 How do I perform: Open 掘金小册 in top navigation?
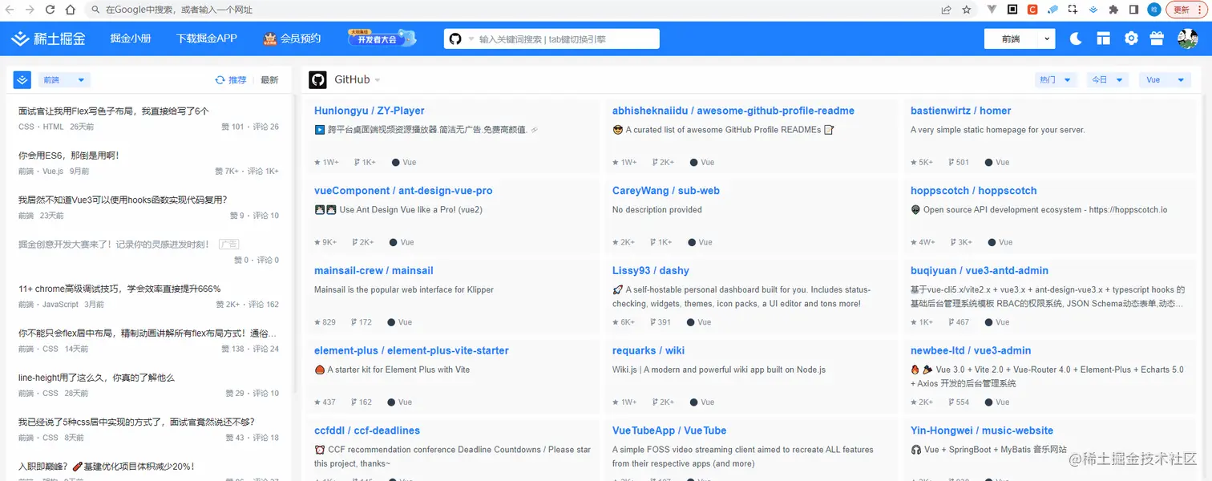(x=131, y=38)
